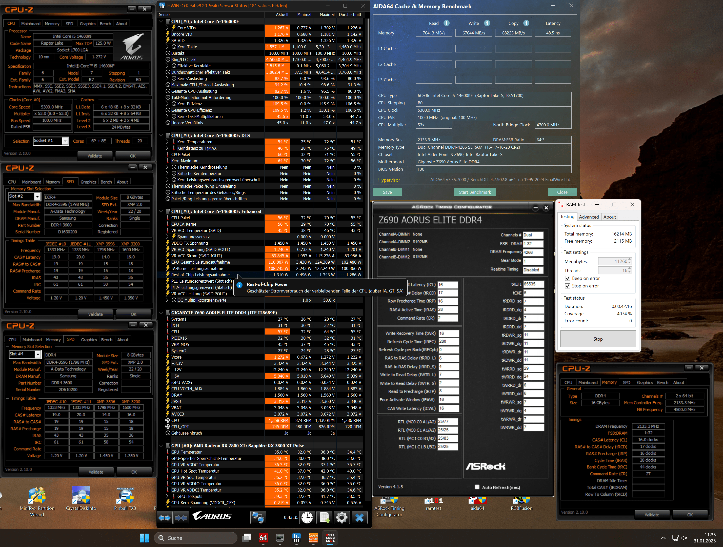Image resolution: width=723 pixels, height=547 pixels.
Task: Open Mainboard tab in top CPU-Z window
Action: click(x=31, y=24)
